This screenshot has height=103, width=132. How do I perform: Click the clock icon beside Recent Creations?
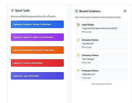tap(77, 11)
